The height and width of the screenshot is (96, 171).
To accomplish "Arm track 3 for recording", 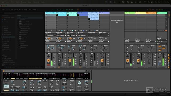I will (70, 65).
